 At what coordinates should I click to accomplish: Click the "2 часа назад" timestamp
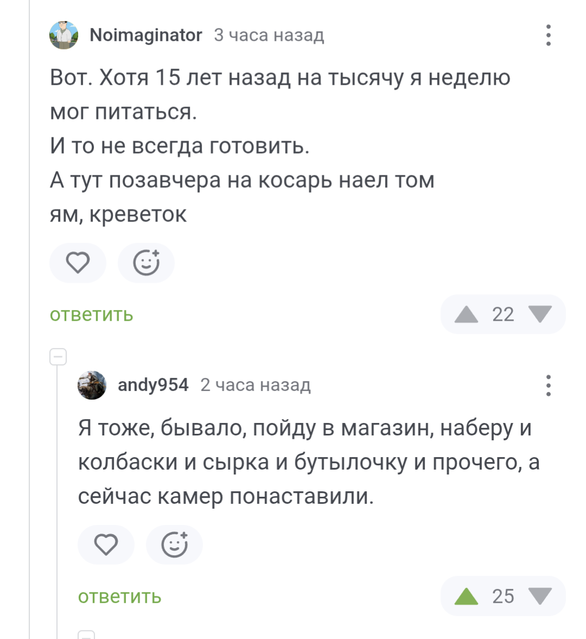click(255, 385)
